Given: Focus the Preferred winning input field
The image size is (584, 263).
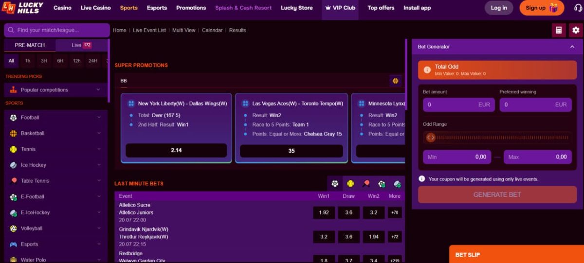Looking at the screenshot, I should [x=535, y=105].
